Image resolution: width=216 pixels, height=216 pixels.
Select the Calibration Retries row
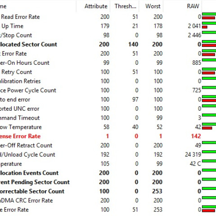108,81
